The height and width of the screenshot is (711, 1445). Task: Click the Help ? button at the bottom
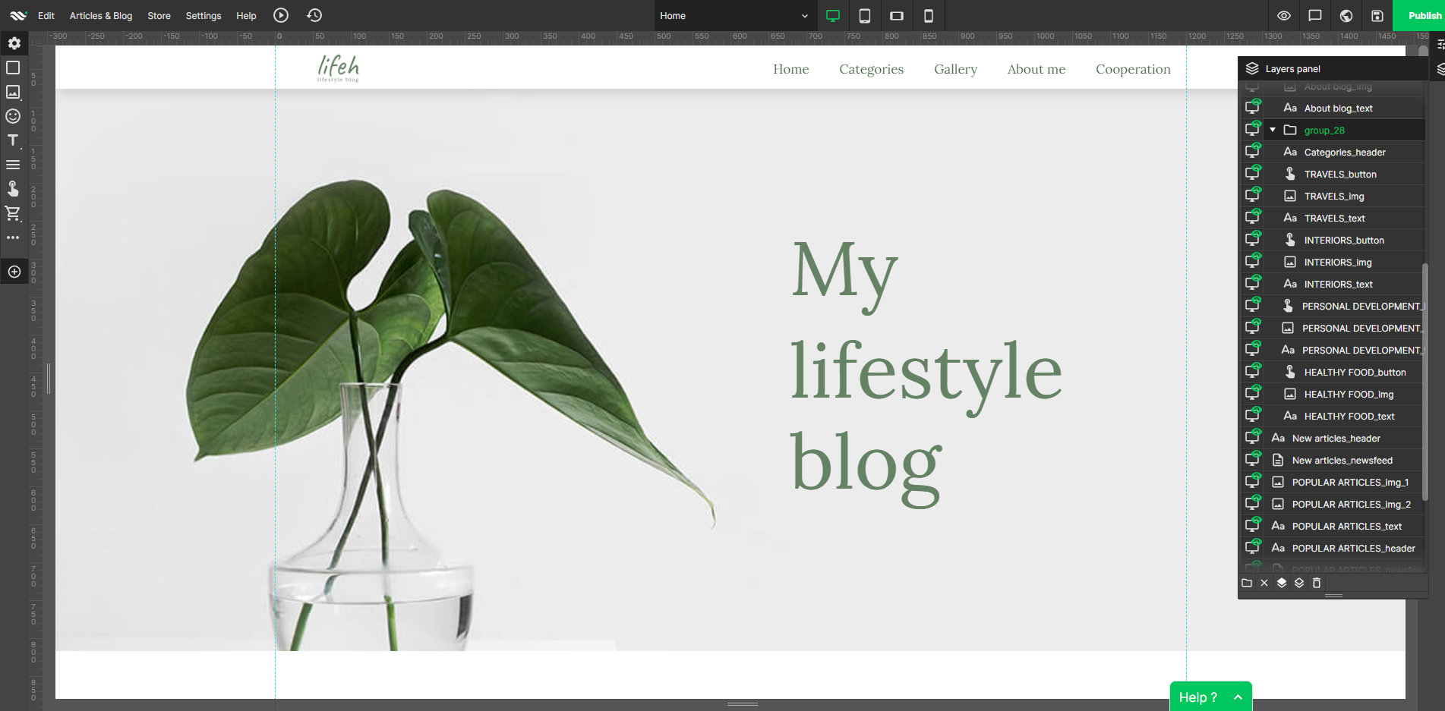1209,696
